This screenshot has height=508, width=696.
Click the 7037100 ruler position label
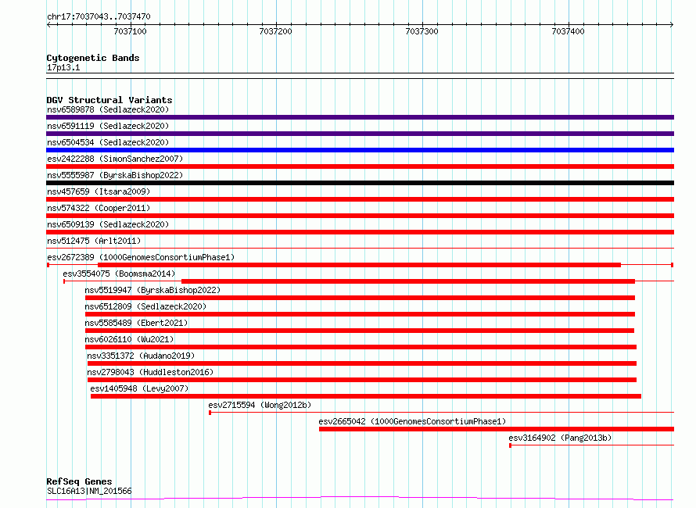click(x=130, y=31)
